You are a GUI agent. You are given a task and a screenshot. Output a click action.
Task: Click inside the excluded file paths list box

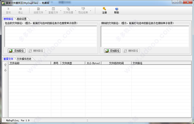[145, 36]
